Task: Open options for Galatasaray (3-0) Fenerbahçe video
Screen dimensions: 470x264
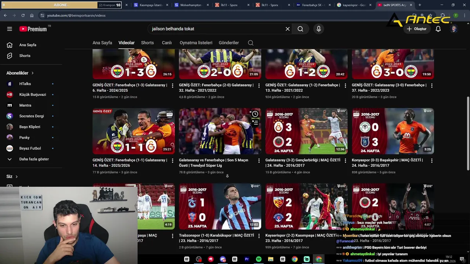Action: click(432, 85)
